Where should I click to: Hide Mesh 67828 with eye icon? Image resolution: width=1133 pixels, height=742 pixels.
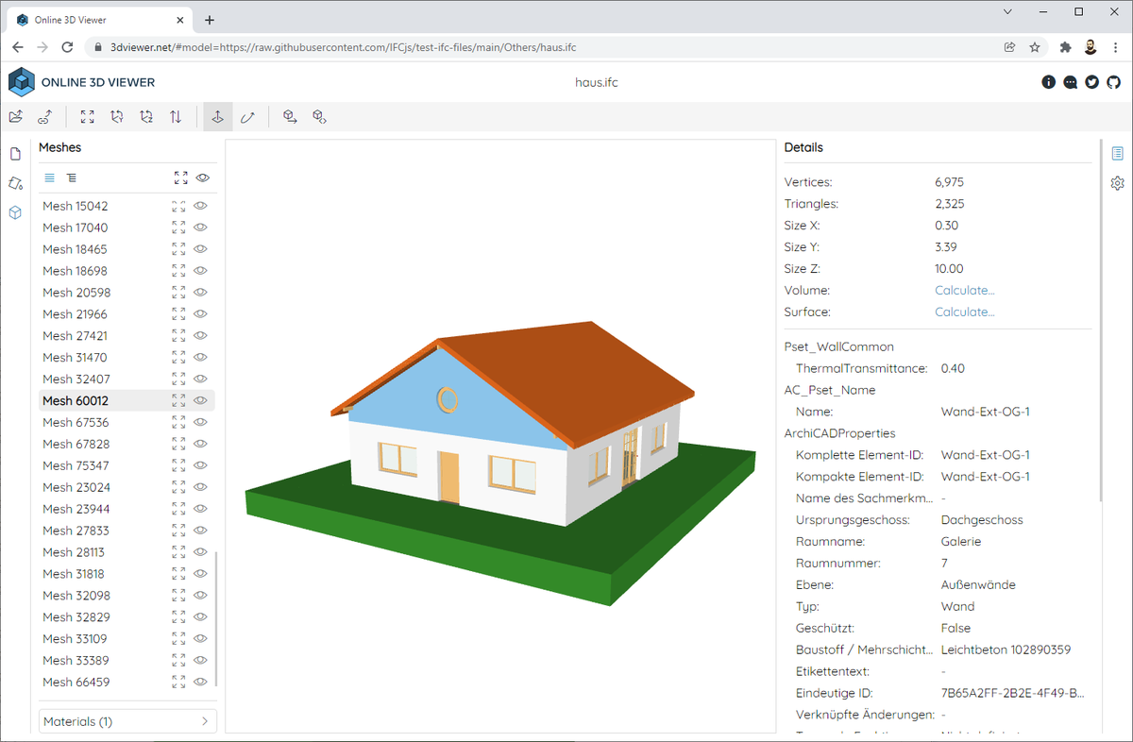click(200, 444)
